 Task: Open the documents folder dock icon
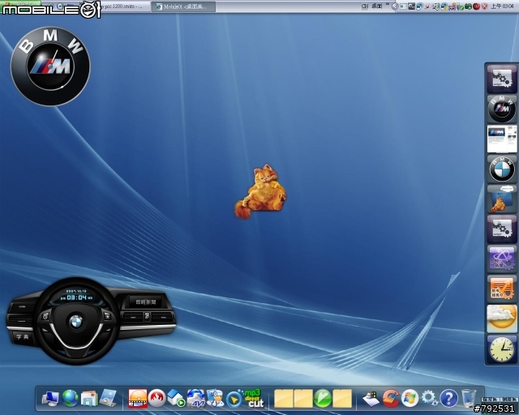89,399
